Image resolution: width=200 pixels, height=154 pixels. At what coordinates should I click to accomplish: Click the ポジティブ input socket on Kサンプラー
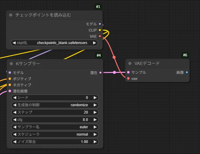click(x=10, y=79)
